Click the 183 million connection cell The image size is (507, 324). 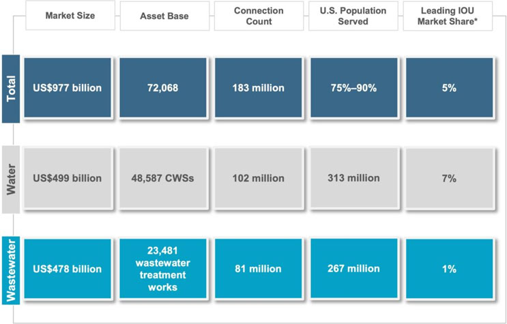pyautogui.click(x=258, y=89)
